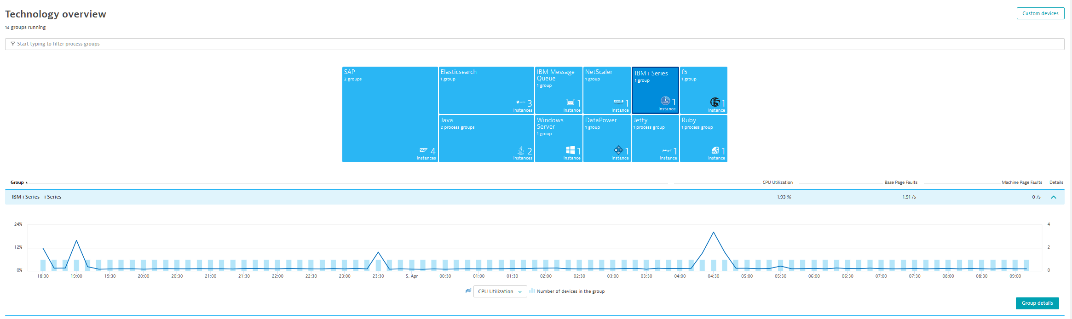
Task: Click the 1.91 /s base page faults value
Action: pyautogui.click(x=909, y=197)
